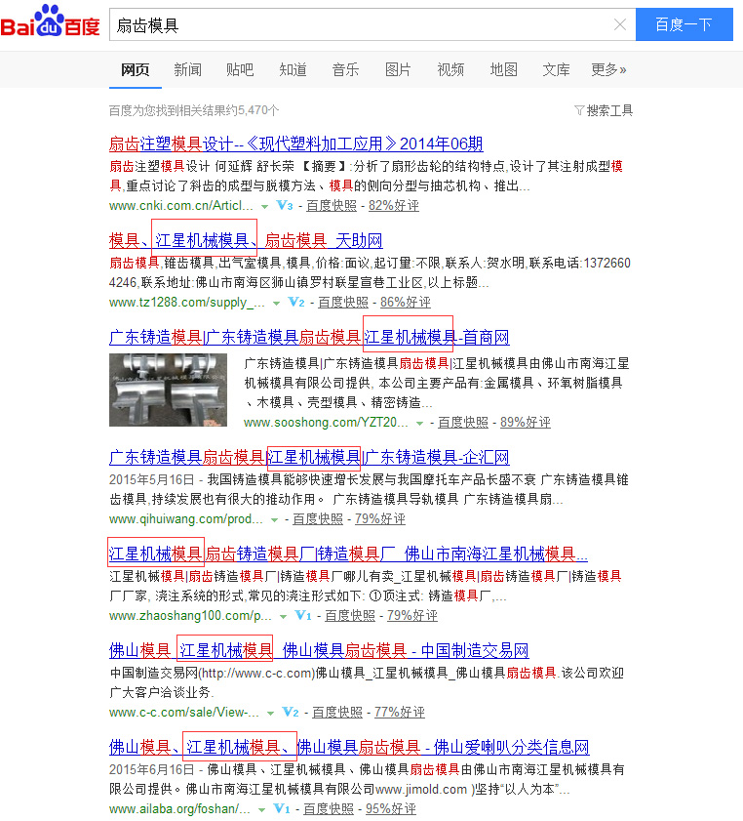The height and width of the screenshot is (821, 743).
Task: Open the 更多» menu
Action: tap(608, 69)
